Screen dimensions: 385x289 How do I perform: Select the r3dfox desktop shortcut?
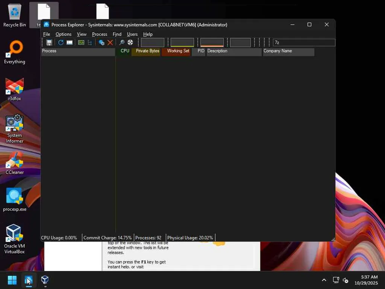[15, 89]
